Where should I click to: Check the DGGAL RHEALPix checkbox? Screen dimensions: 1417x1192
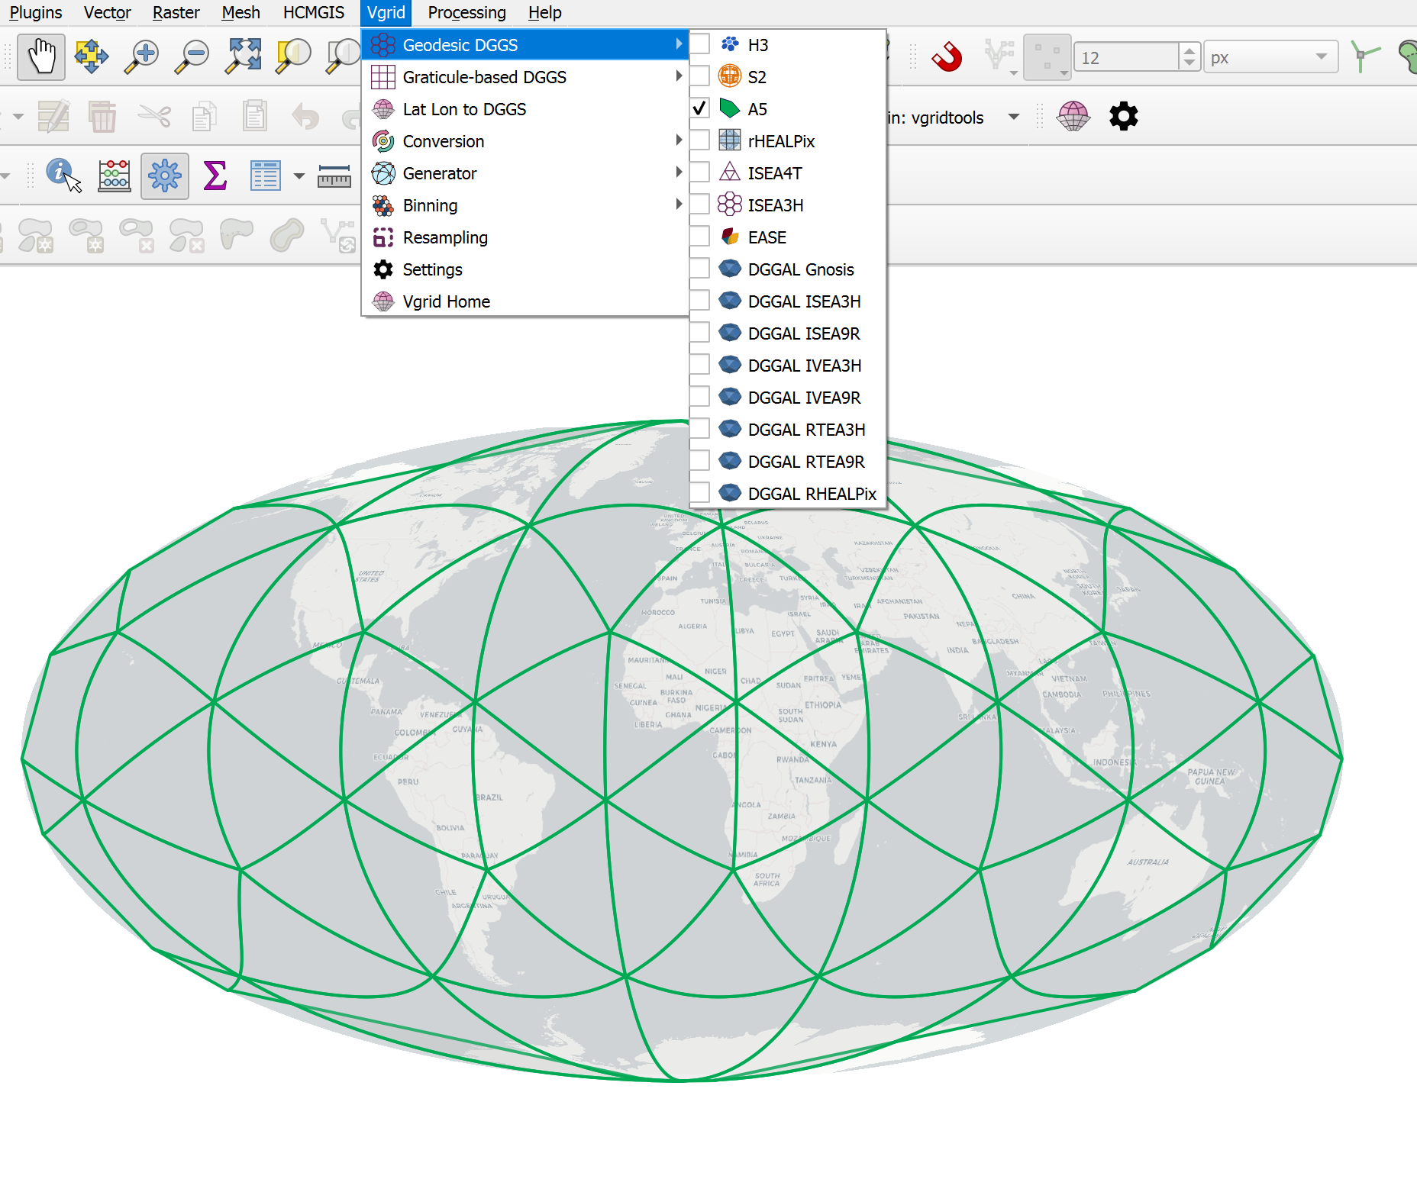tap(699, 493)
